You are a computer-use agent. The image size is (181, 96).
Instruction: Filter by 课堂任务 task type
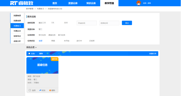coord(52,35)
